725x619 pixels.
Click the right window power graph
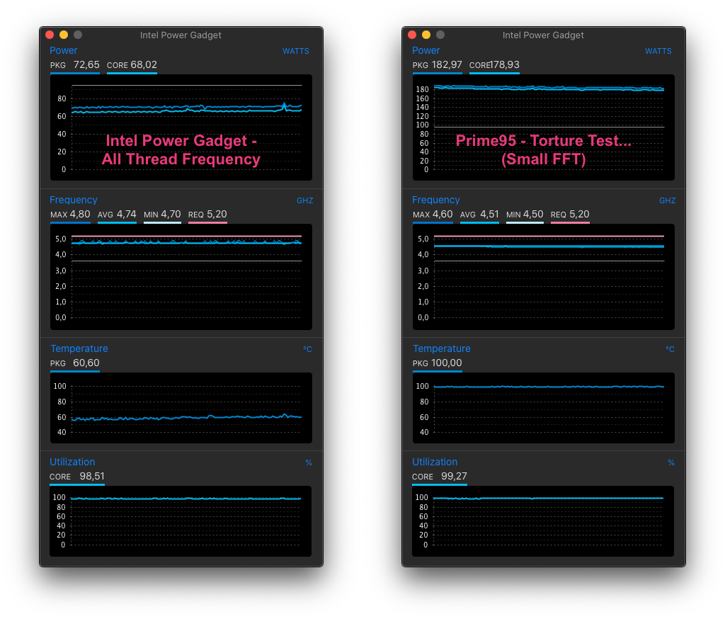click(x=544, y=127)
